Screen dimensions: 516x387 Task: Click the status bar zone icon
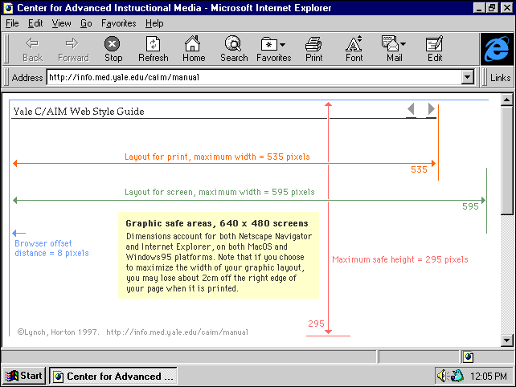click(x=468, y=356)
